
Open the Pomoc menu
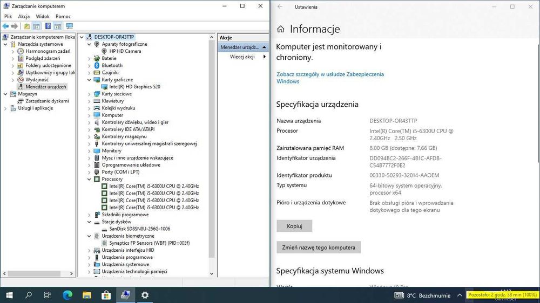63,16
